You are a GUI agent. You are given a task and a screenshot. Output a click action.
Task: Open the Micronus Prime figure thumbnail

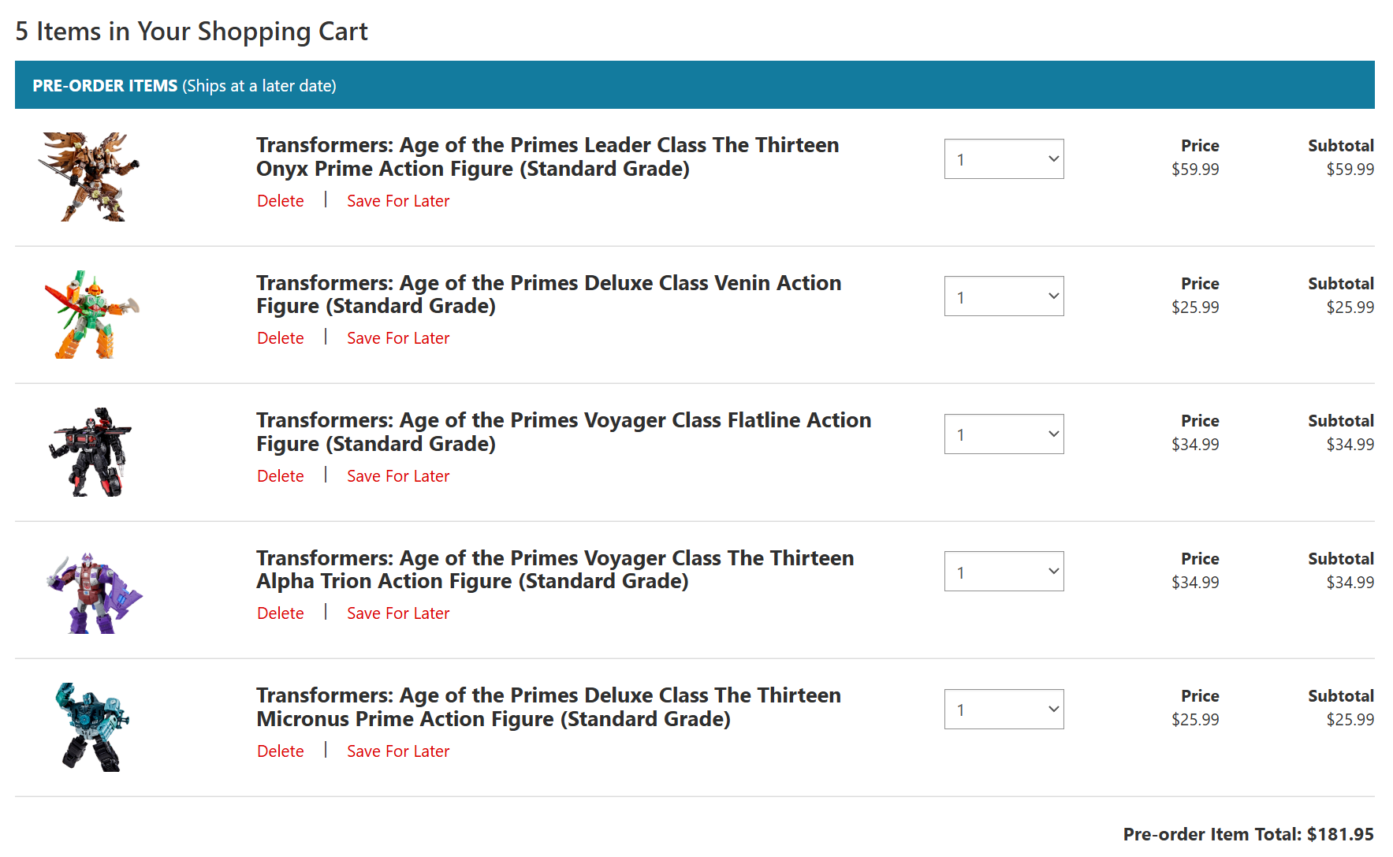[x=92, y=727]
